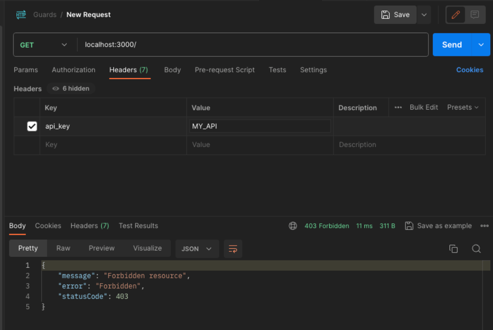Screen dimensions: 493x330
Task: Click Bulk Edit
Action: click(x=424, y=107)
